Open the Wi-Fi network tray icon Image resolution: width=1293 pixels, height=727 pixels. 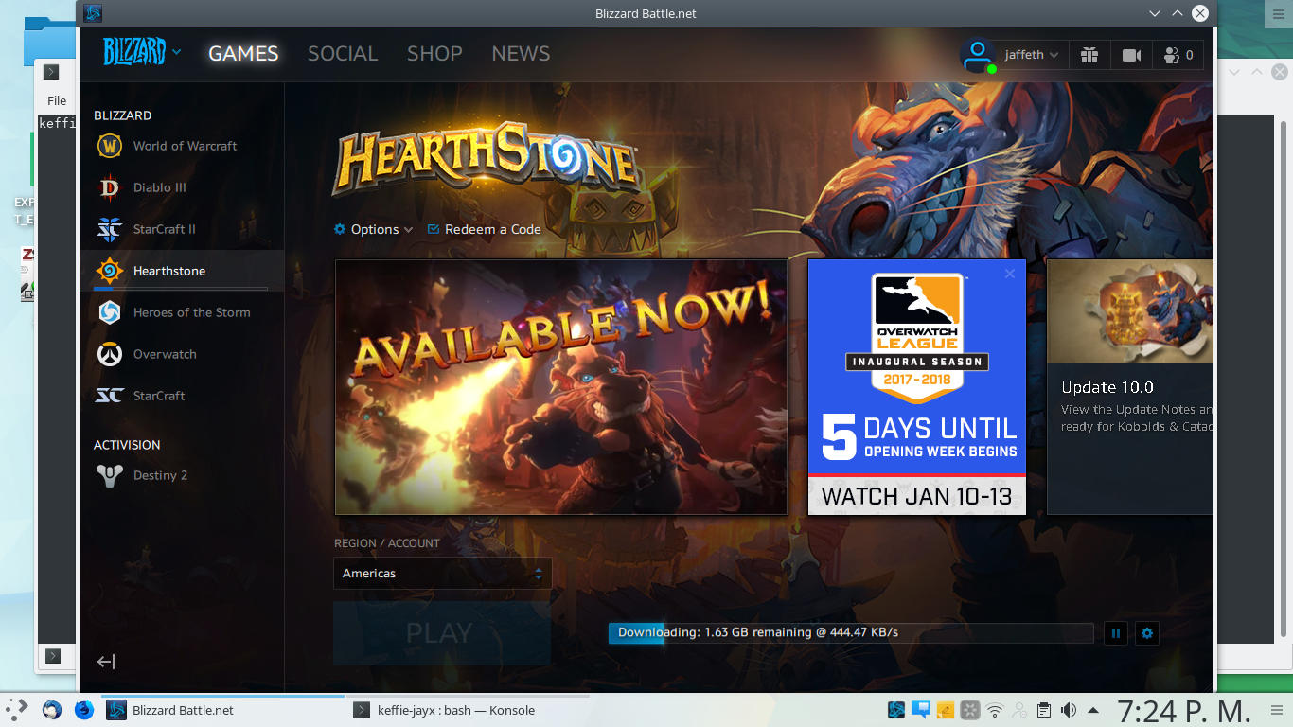pos(995,710)
